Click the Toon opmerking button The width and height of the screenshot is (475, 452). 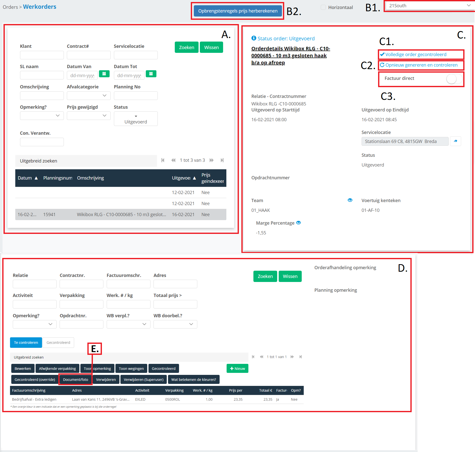[x=97, y=369]
